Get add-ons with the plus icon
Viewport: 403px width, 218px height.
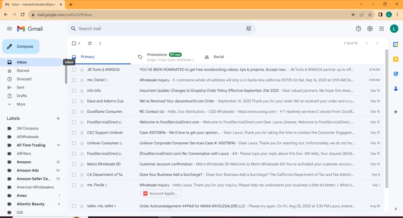(396, 112)
